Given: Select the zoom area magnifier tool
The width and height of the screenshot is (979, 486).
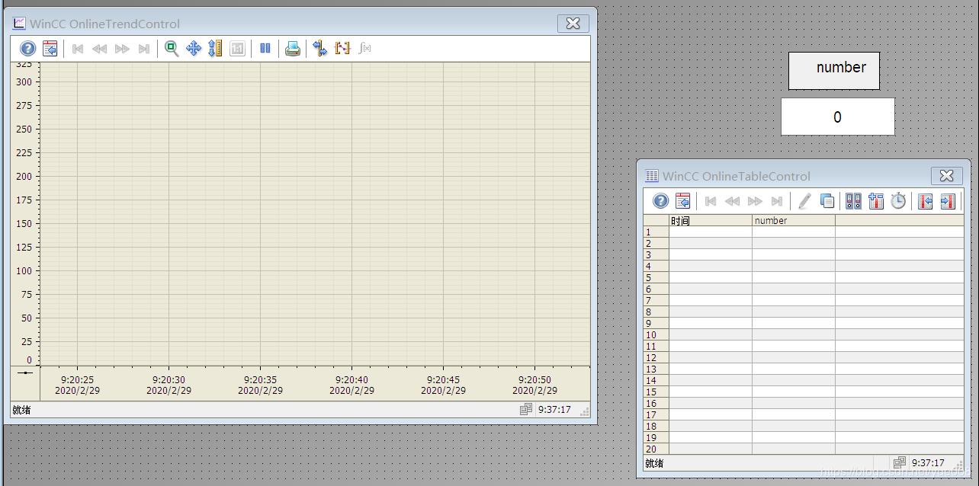Looking at the screenshot, I should pyautogui.click(x=172, y=49).
